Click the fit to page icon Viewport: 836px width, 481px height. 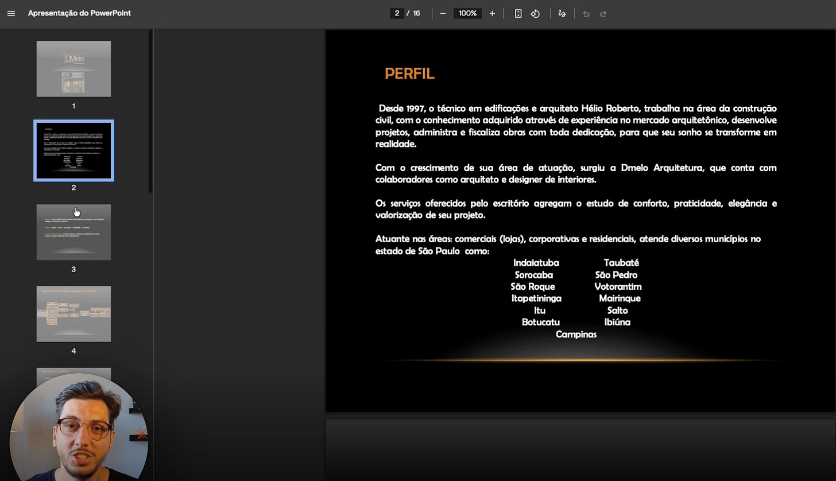click(518, 13)
